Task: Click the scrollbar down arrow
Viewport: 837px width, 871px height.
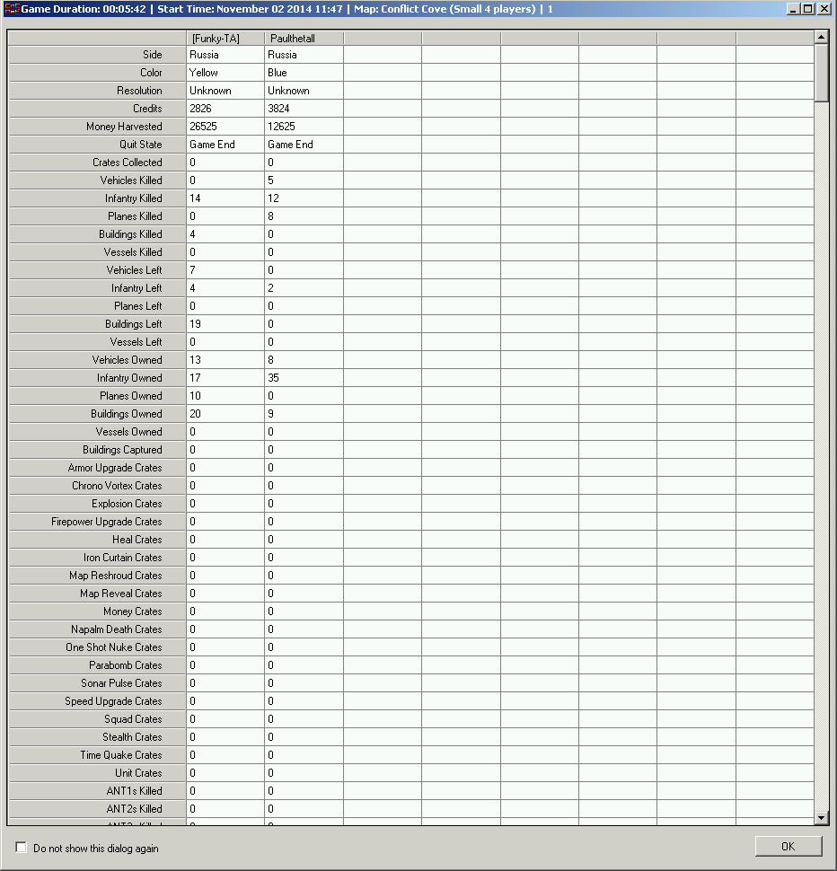Action: 821,818
